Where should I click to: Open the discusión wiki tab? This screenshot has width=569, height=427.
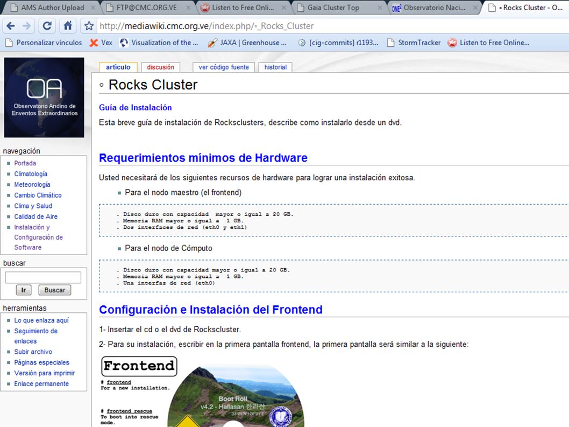coord(160,67)
